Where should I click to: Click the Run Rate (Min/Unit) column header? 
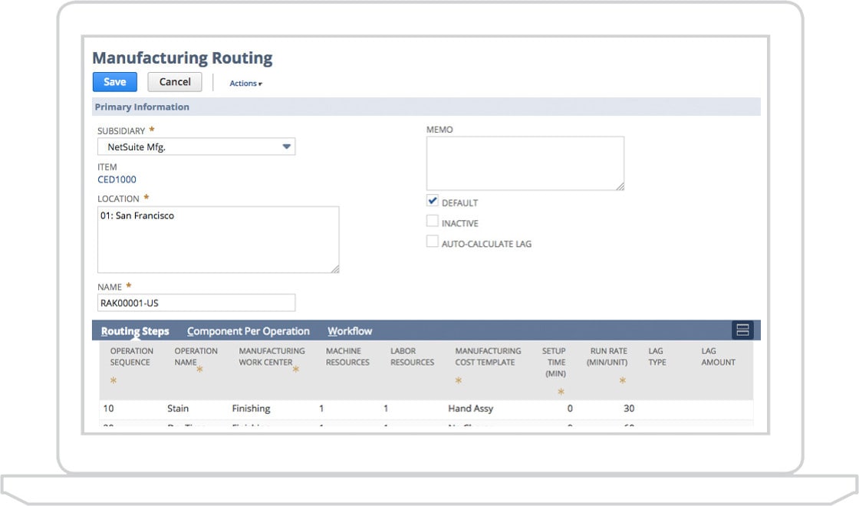(x=607, y=356)
